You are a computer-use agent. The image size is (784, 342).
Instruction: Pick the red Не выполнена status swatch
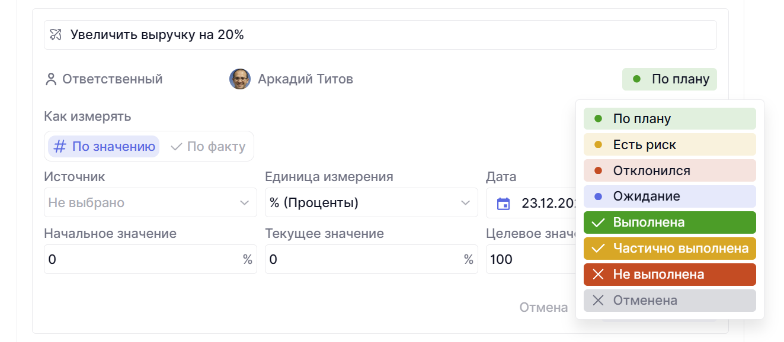tap(670, 275)
